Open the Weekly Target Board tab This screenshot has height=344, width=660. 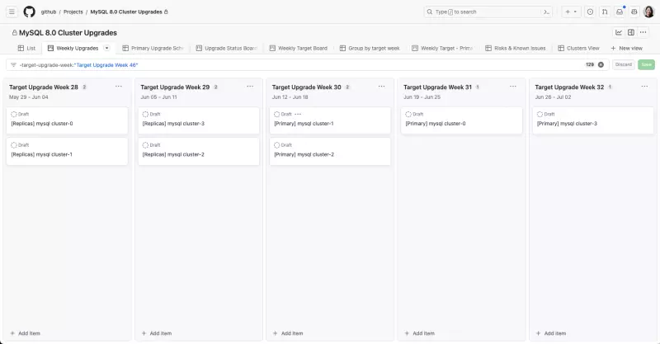299,49
